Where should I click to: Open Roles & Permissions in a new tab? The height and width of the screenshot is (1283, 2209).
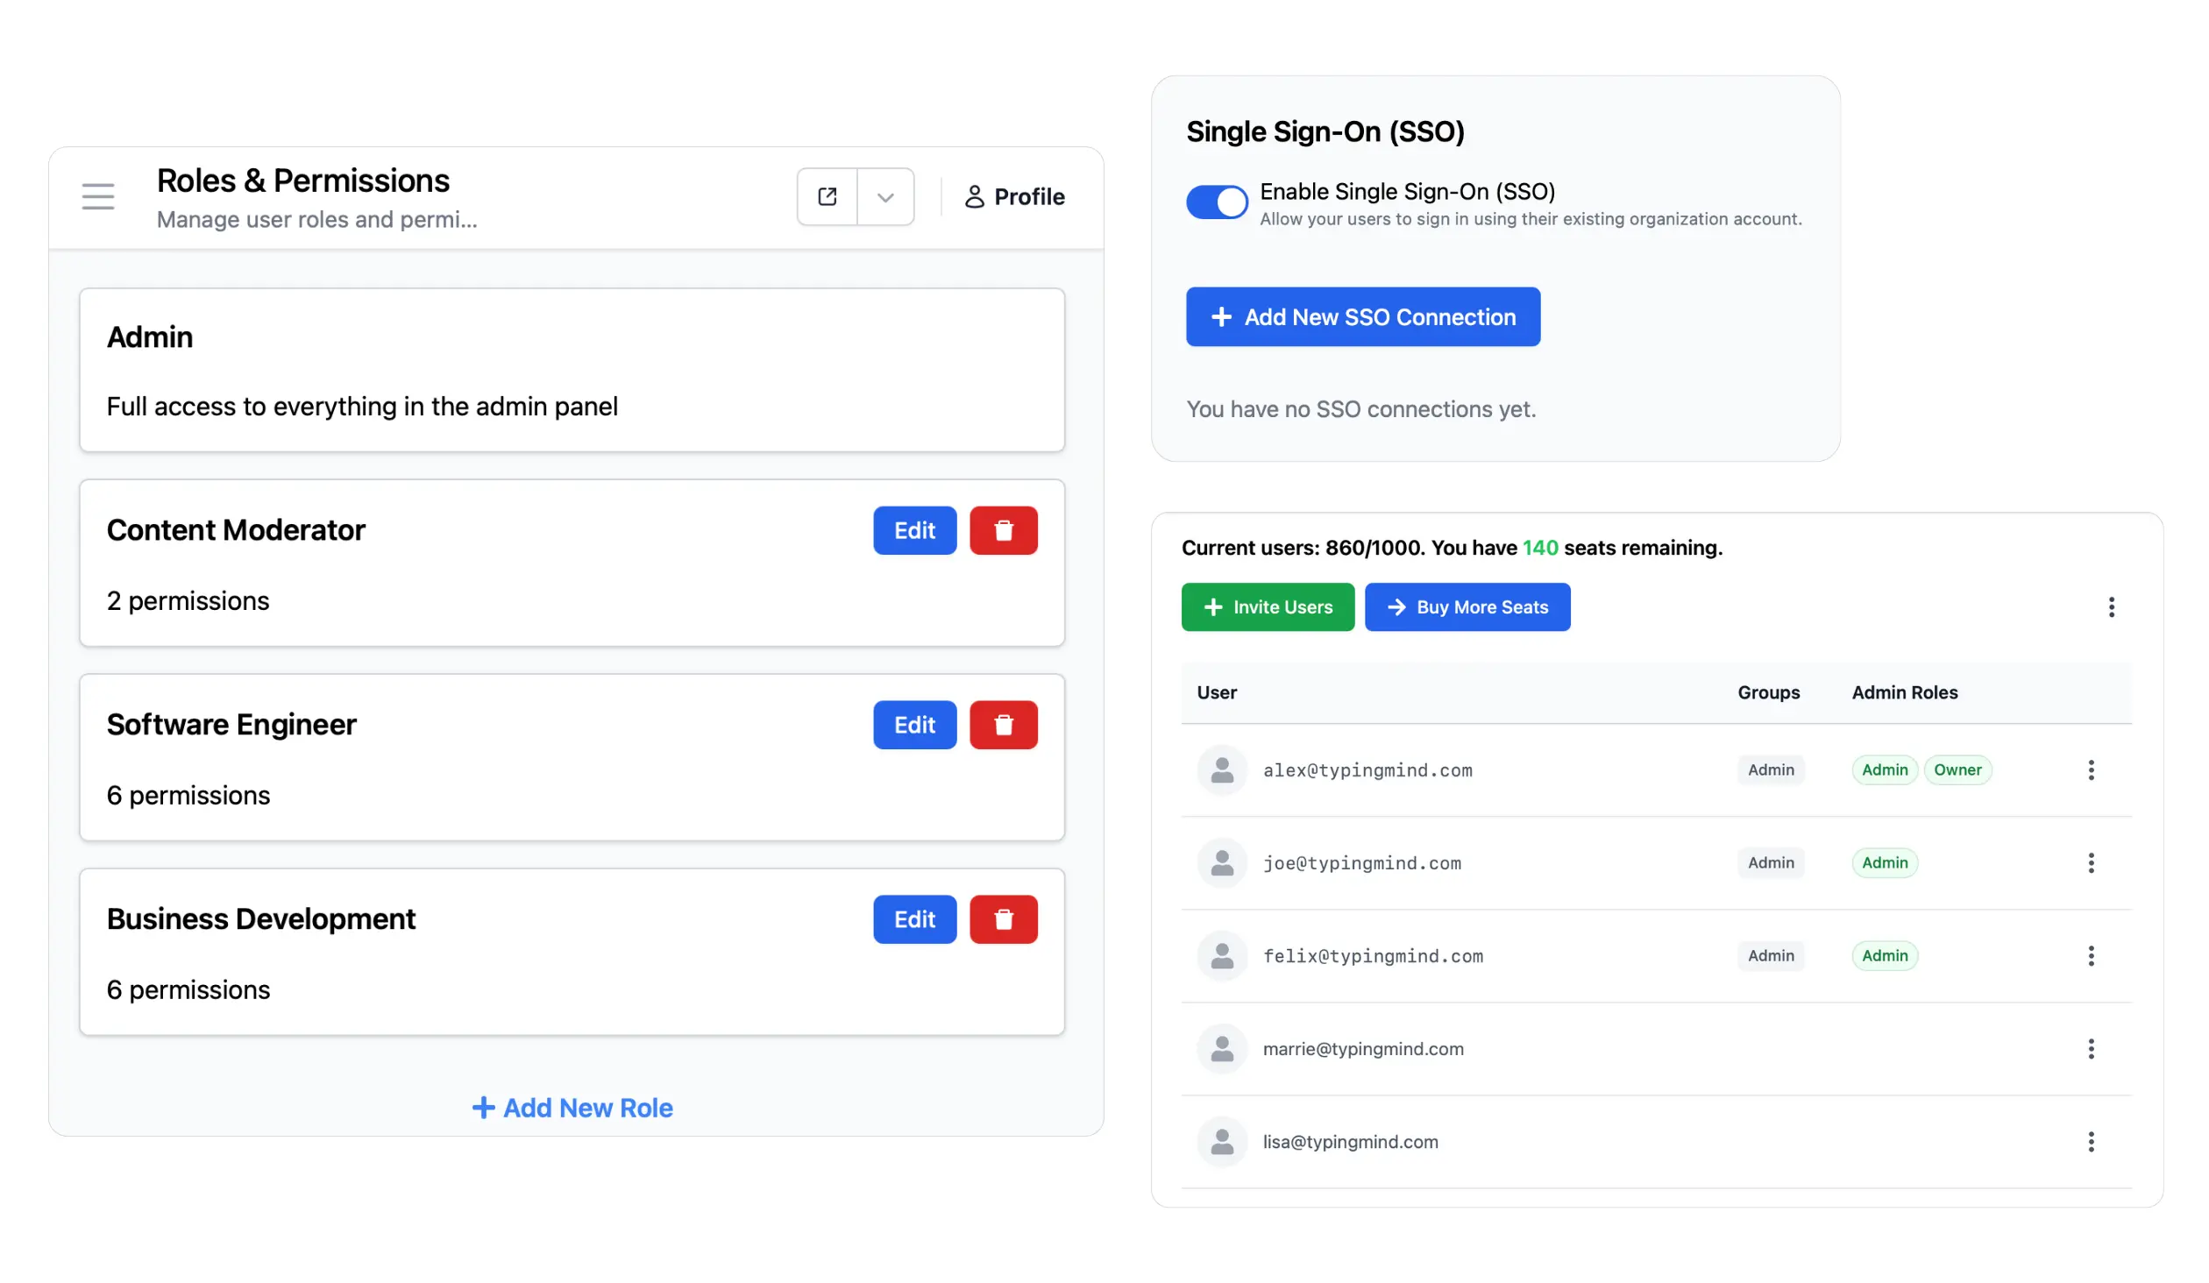tap(827, 196)
